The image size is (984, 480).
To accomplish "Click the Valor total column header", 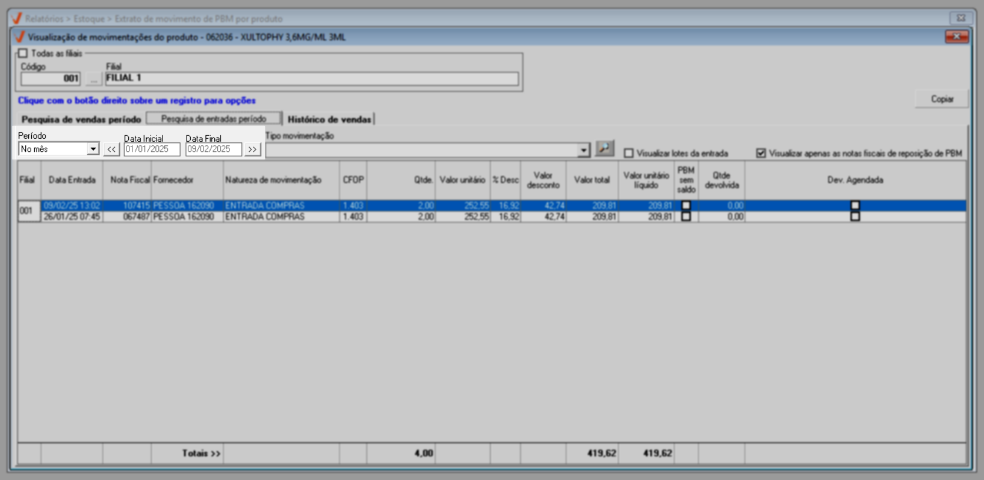I will (592, 180).
